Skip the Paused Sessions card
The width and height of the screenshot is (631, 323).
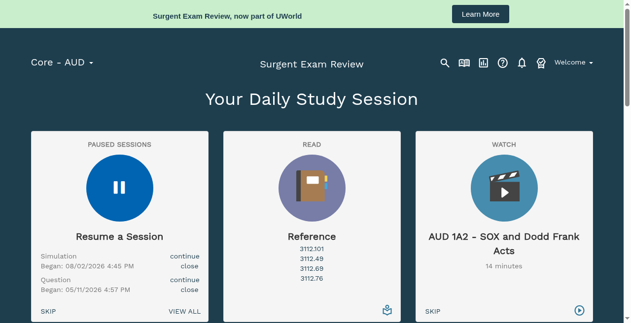point(48,312)
